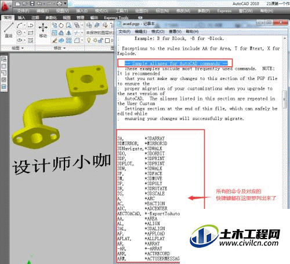This screenshot has height=264, width=290.
Task: Click the top icon in left vertical toolbar
Action: tap(4, 59)
